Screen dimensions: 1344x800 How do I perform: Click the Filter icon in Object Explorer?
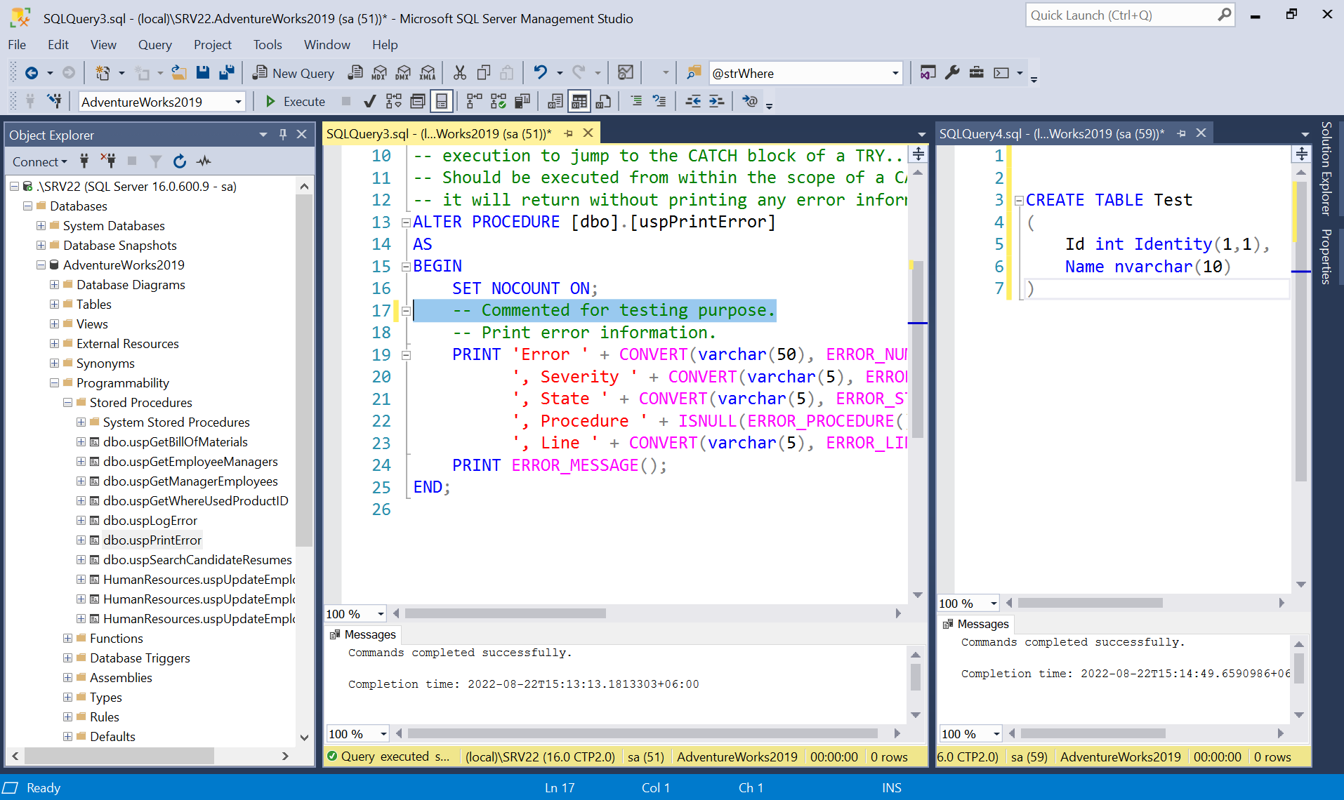coord(155,161)
